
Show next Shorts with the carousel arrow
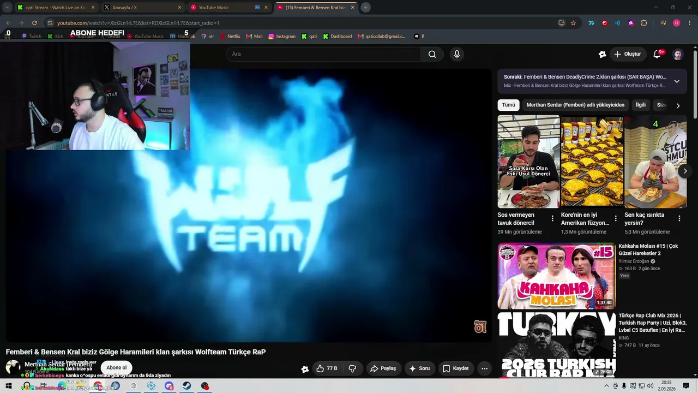click(x=685, y=171)
